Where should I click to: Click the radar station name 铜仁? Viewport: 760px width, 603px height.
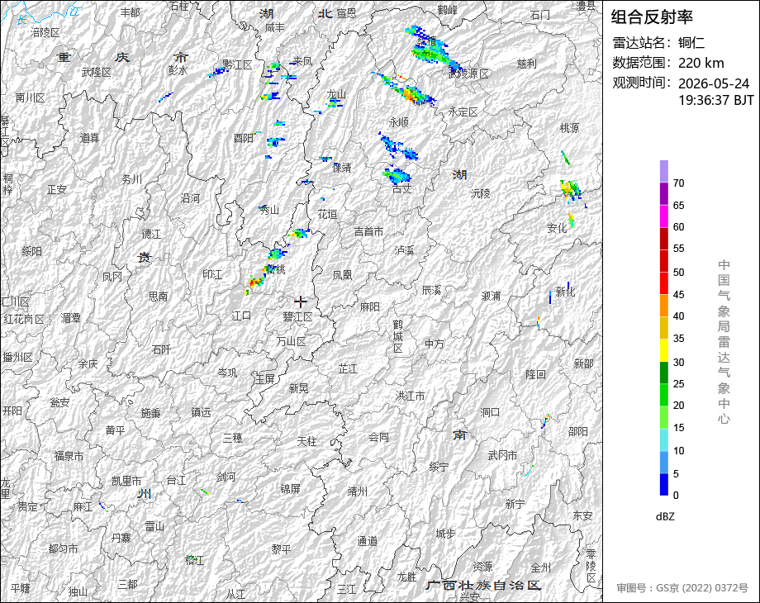coord(691,43)
